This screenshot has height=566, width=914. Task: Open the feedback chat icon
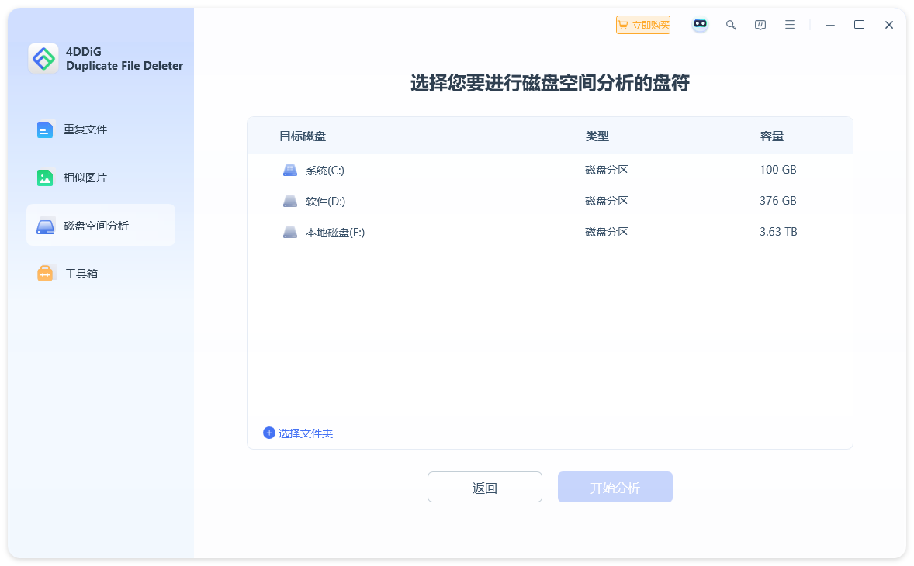click(x=760, y=24)
